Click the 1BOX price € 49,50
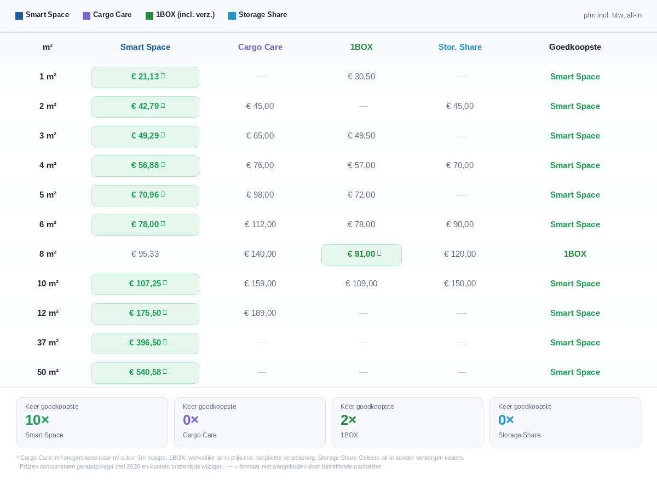The image size is (657, 485). [x=361, y=136]
